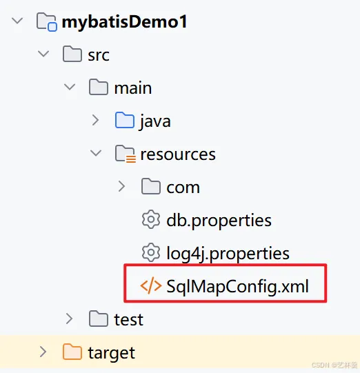
Task: Expand the test folder arrow
Action: coord(70,319)
